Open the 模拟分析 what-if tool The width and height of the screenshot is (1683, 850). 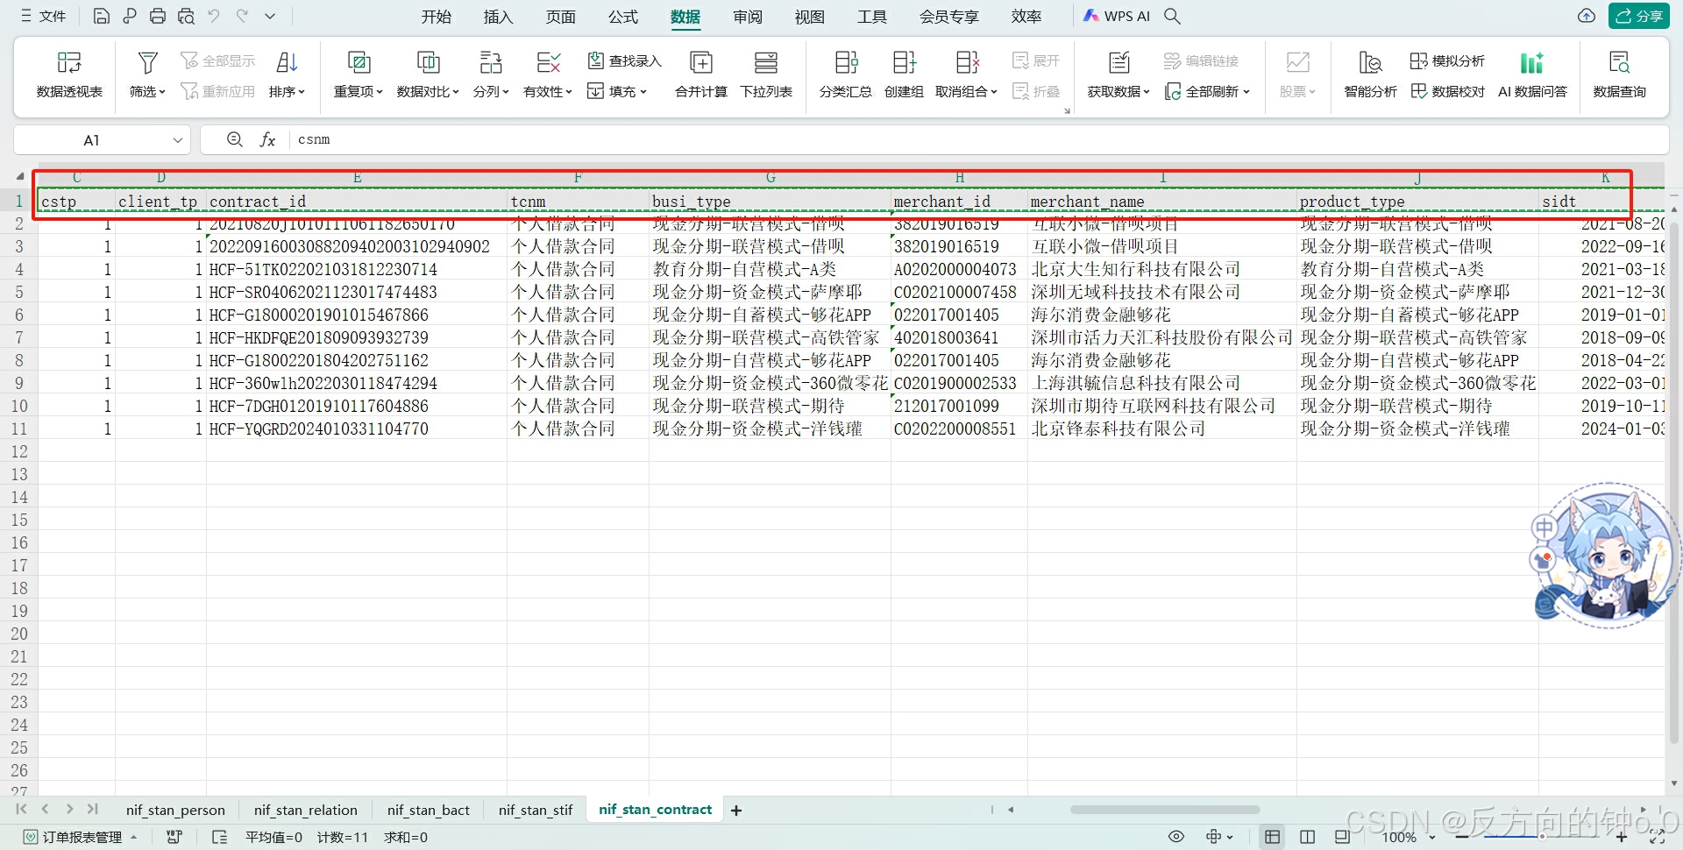click(x=1447, y=60)
